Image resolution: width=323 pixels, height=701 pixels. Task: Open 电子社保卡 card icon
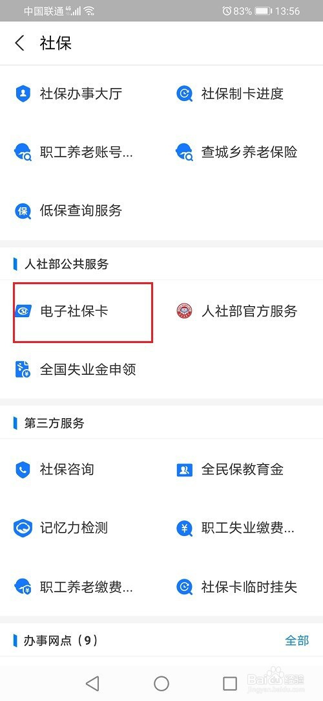23,311
